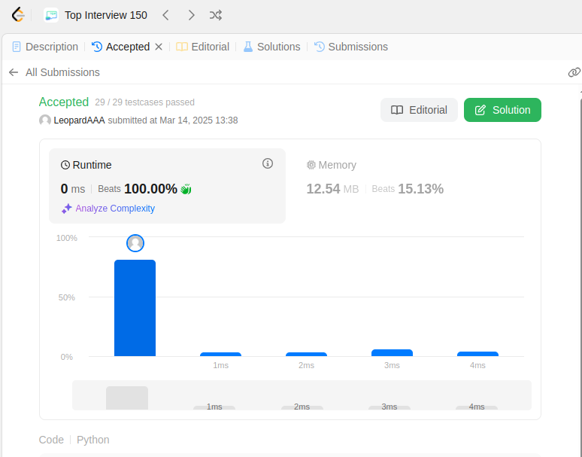The height and width of the screenshot is (457, 582).
Task: Click the 3ms segment in the range overview
Action: pyautogui.click(x=390, y=407)
